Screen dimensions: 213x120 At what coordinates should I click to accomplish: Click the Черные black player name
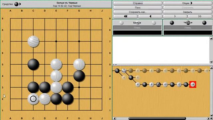pos(188,23)
